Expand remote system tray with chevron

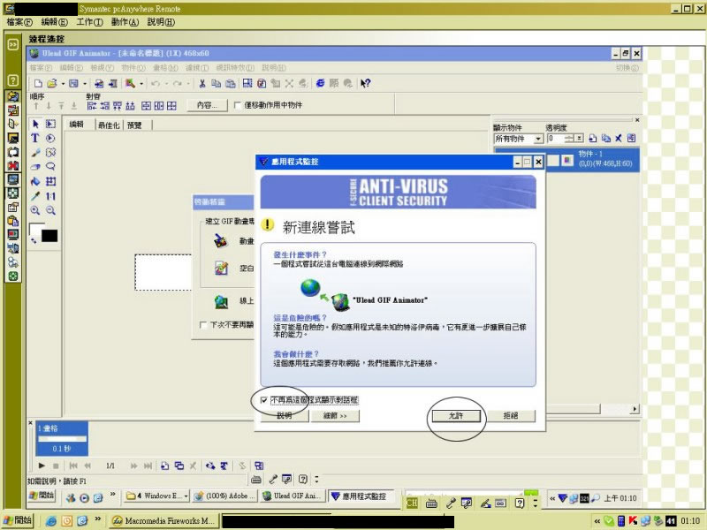pos(552,498)
